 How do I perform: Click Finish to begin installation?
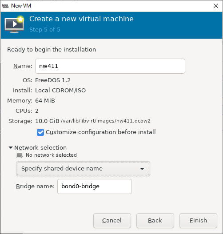(198, 221)
